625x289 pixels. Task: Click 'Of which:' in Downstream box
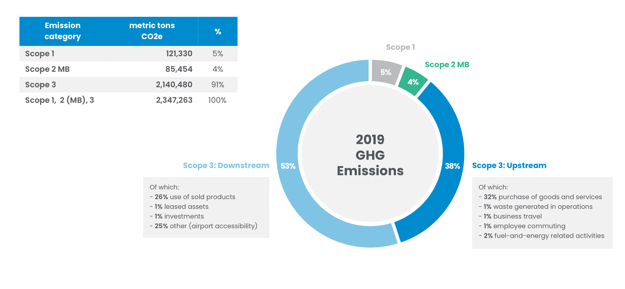(164, 187)
